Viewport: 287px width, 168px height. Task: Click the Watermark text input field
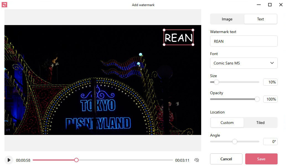coord(244,41)
